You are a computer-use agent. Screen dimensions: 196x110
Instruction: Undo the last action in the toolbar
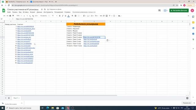tap(4, 16)
